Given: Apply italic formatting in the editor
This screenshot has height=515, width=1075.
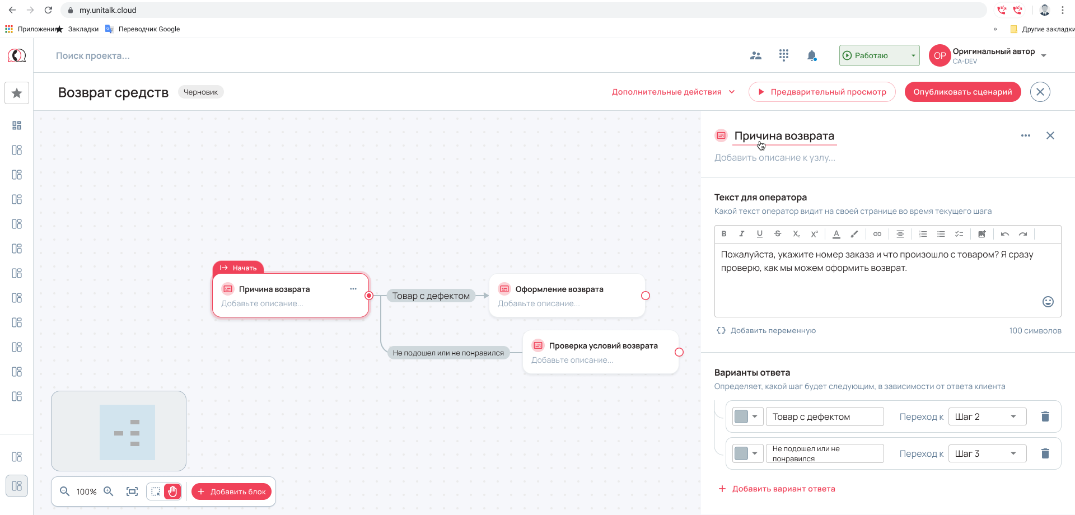Looking at the screenshot, I should (x=742, y=234).
